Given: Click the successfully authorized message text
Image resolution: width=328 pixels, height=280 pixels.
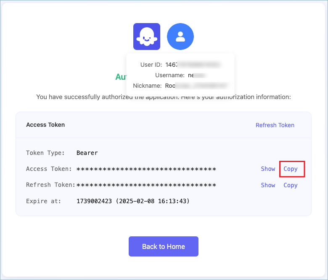Looking at the screenshot, I should [x=164, y=97].
